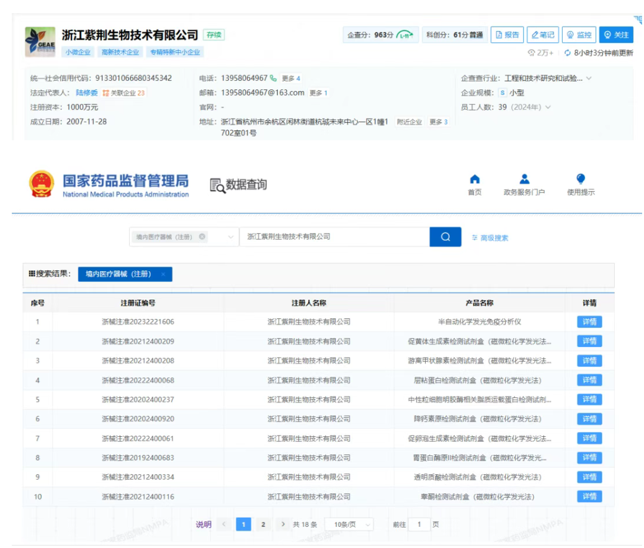The width and height of the screenshot is (644, 548).
Task: Expand the 10条/页 page size dropdown
Action: coord(349,524)
